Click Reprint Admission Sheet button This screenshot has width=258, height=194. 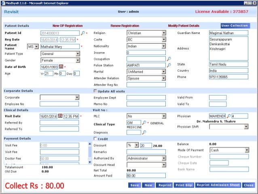click(x=218, y=185)
